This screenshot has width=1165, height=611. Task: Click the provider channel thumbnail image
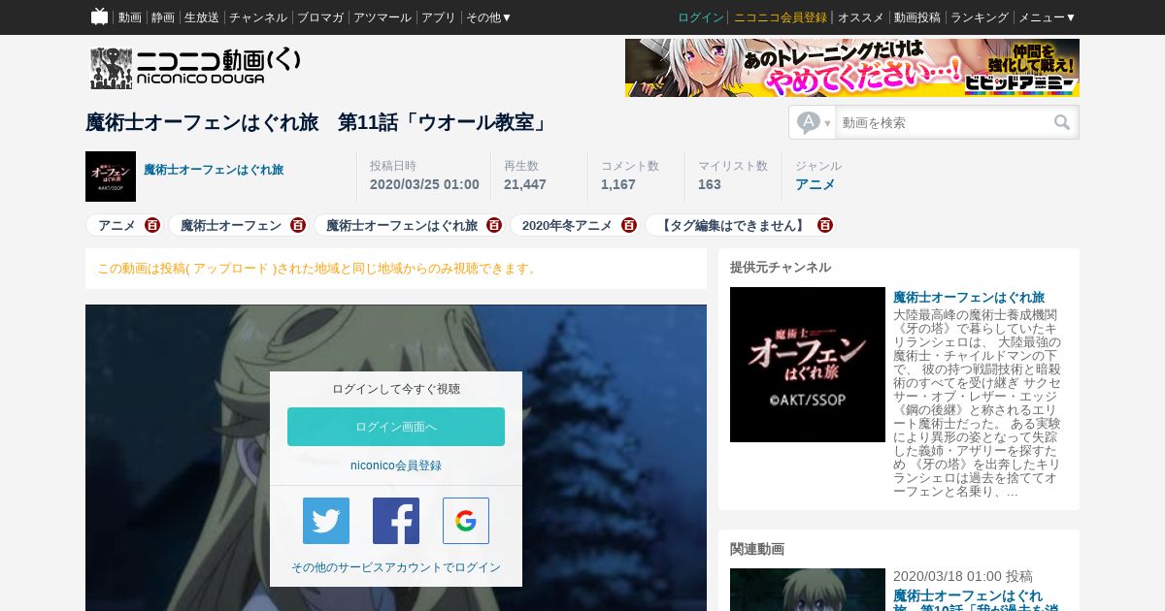(808, 365)
